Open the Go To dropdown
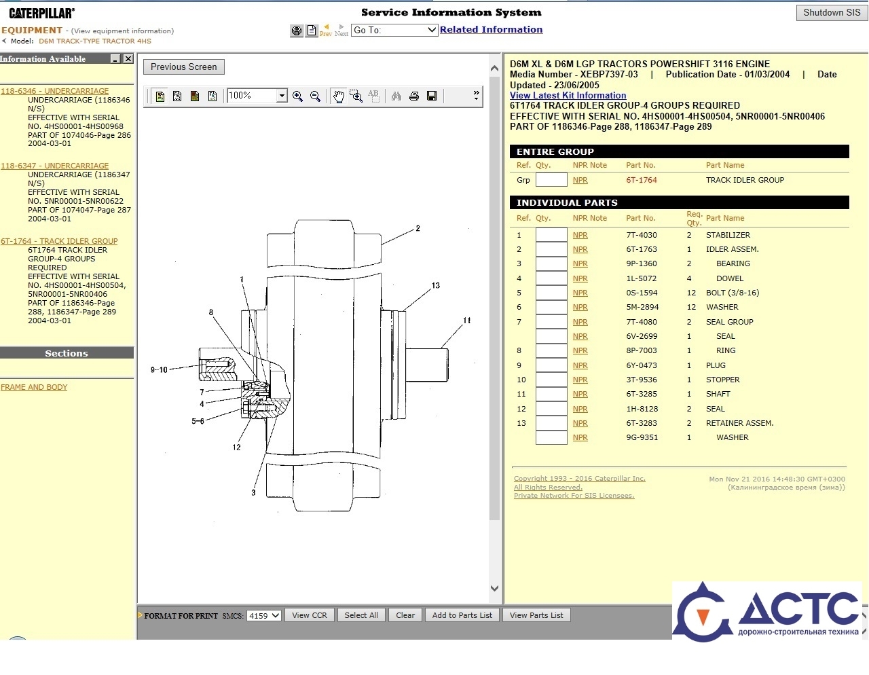Image resolution: width=869 pixels, height=675 pixels. point(394,30)
